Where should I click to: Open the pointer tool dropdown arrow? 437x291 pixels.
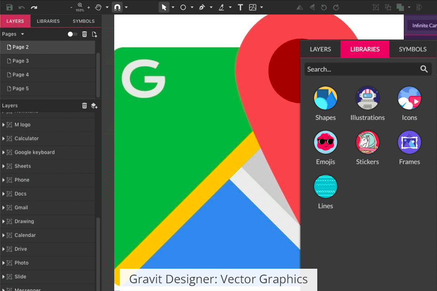(x=173, y=8)
